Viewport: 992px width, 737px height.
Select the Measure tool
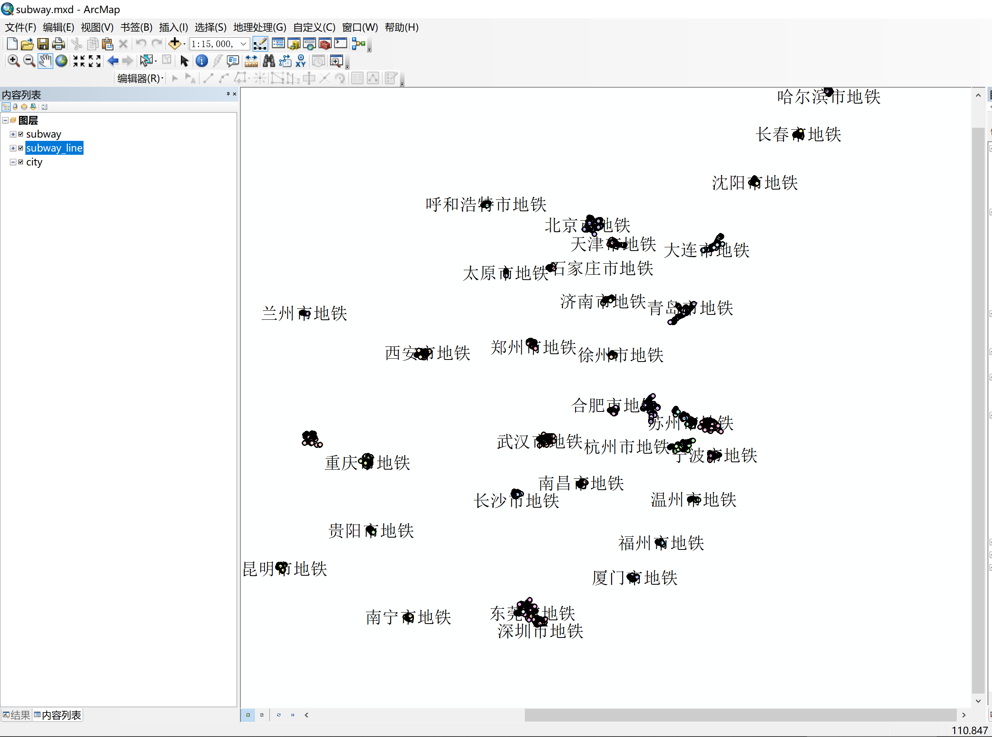tap(251, 61)
